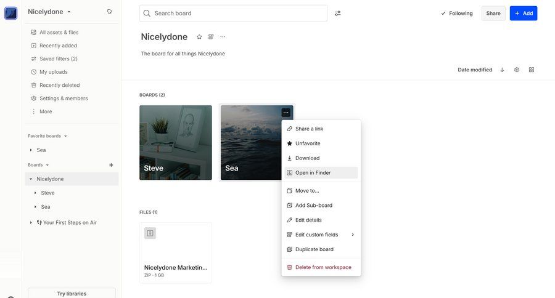Screen dimensions: 555x298
Task: Click the Sea board ellipsis button
Action: [x=286, y=113]
